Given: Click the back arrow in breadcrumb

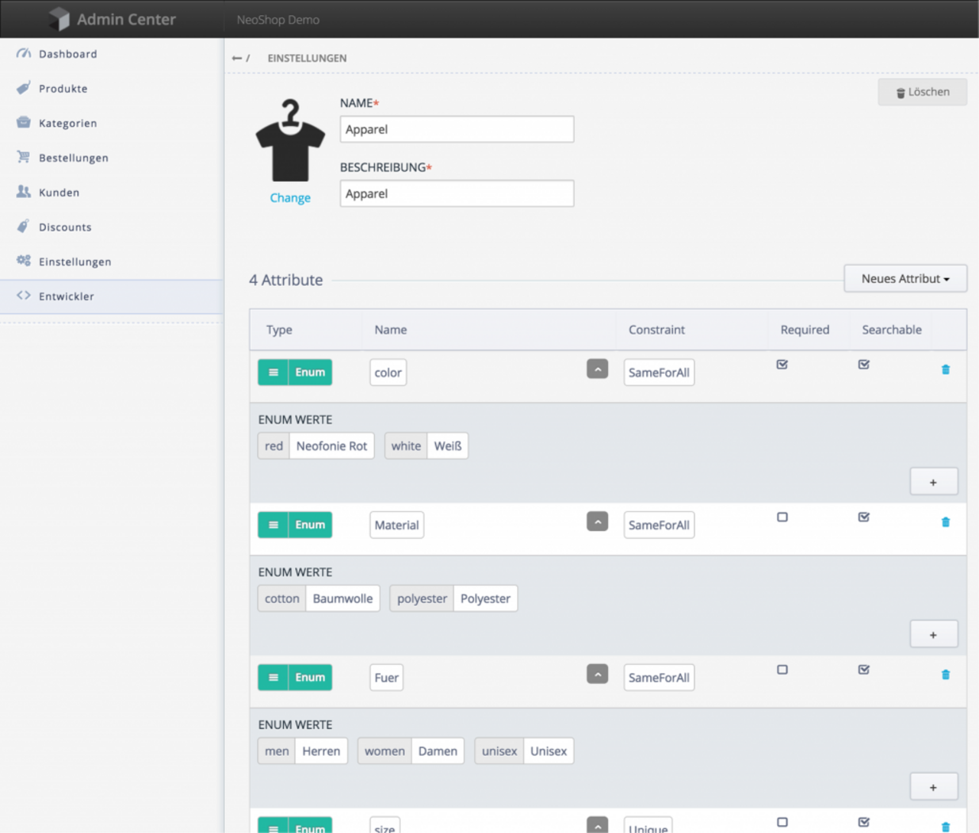Looking at the screenshot, I should coord(237,58).
